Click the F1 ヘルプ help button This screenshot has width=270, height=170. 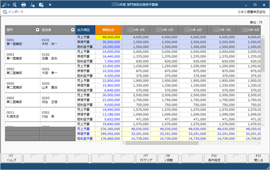[11, 158]
